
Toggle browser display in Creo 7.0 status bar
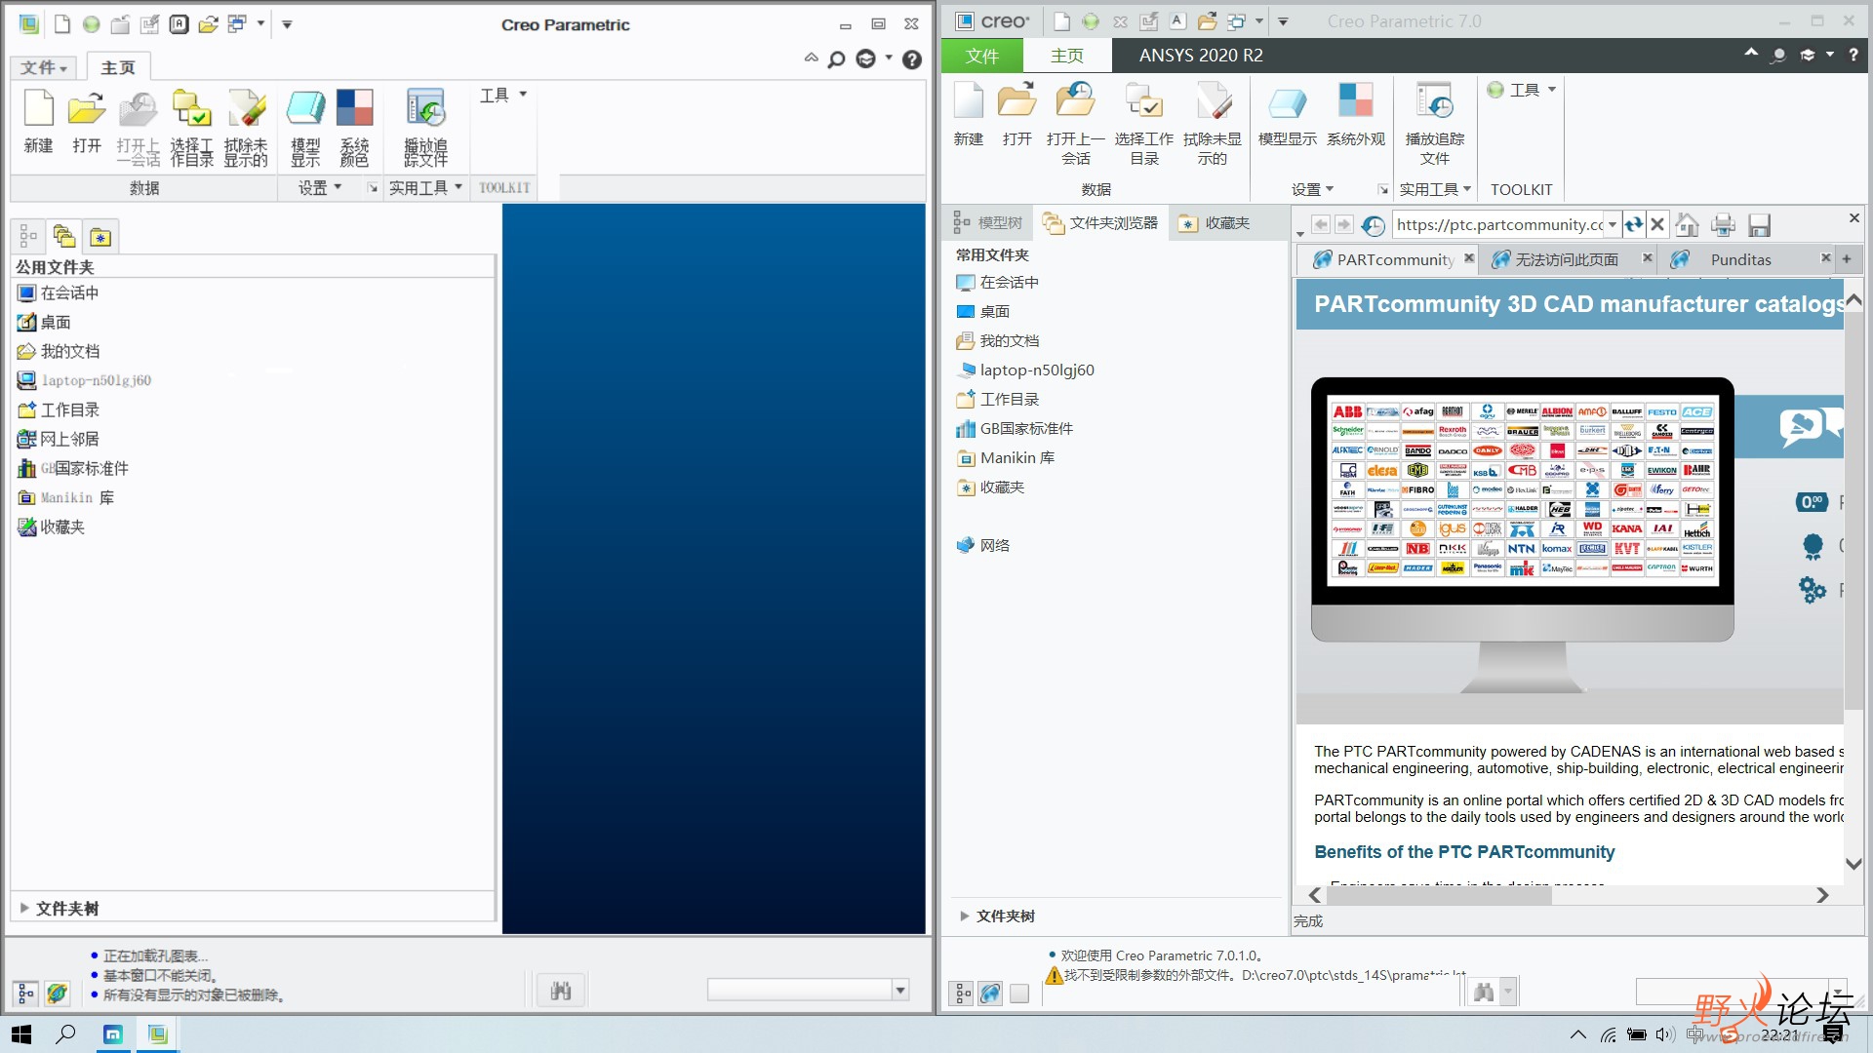click(x=990, y=993)
